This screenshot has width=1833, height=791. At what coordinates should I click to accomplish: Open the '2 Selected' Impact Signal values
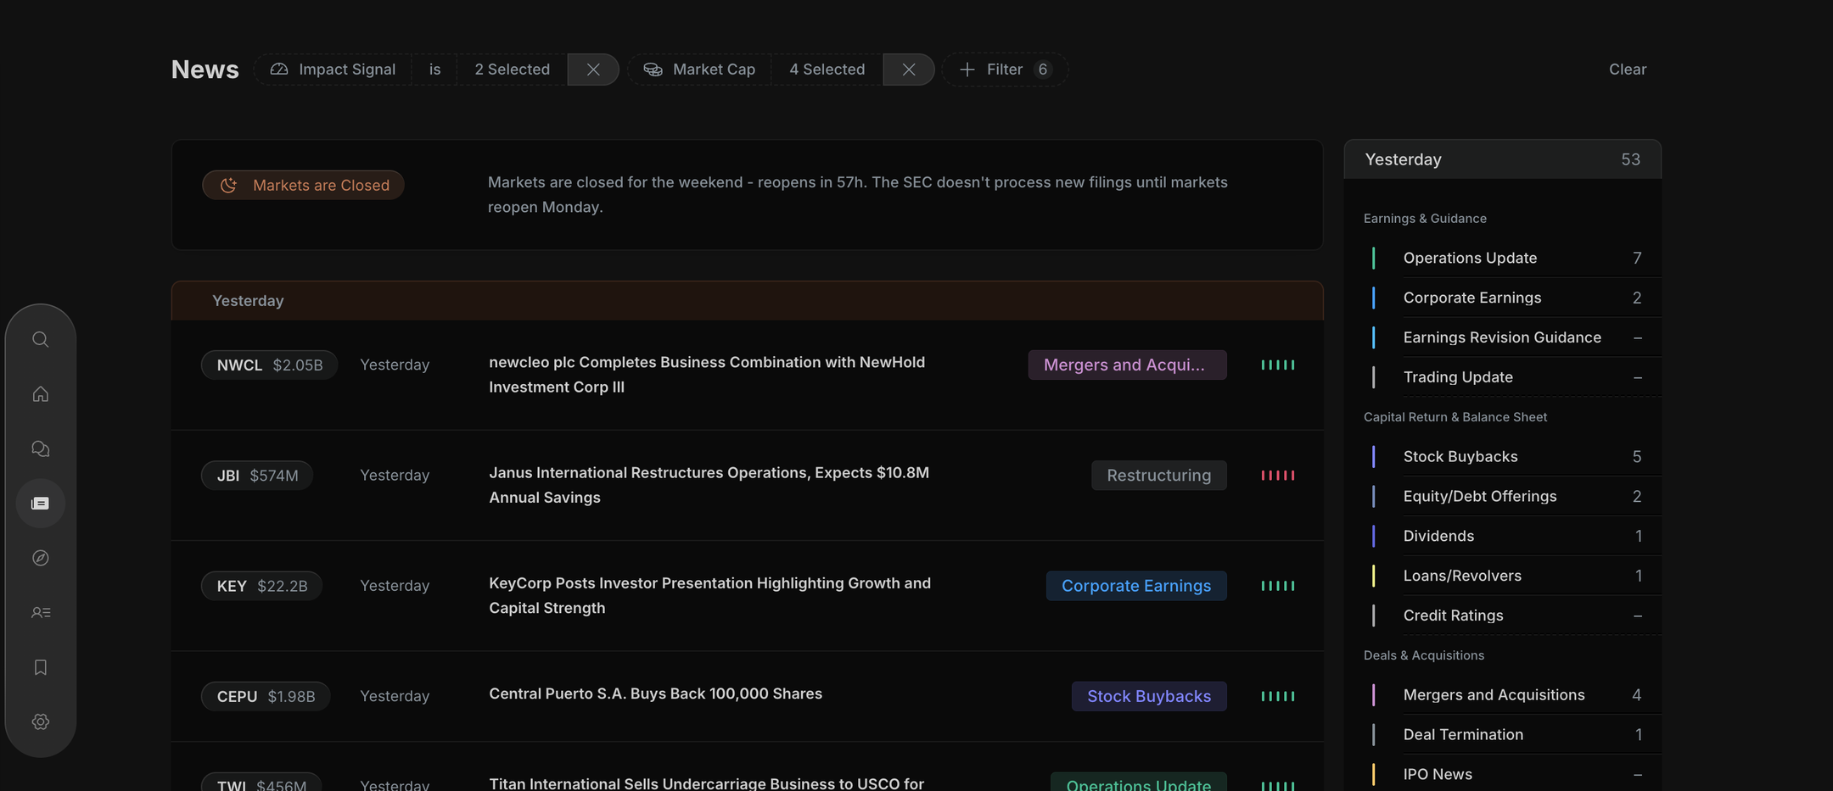(513, 70)
